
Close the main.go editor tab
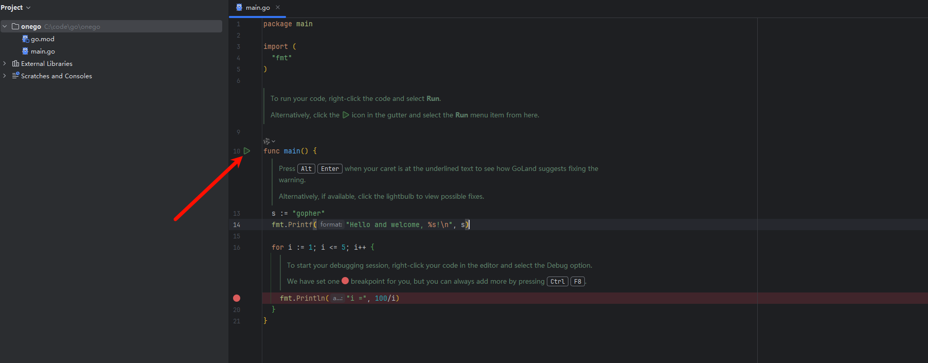(x=278, y=7)
